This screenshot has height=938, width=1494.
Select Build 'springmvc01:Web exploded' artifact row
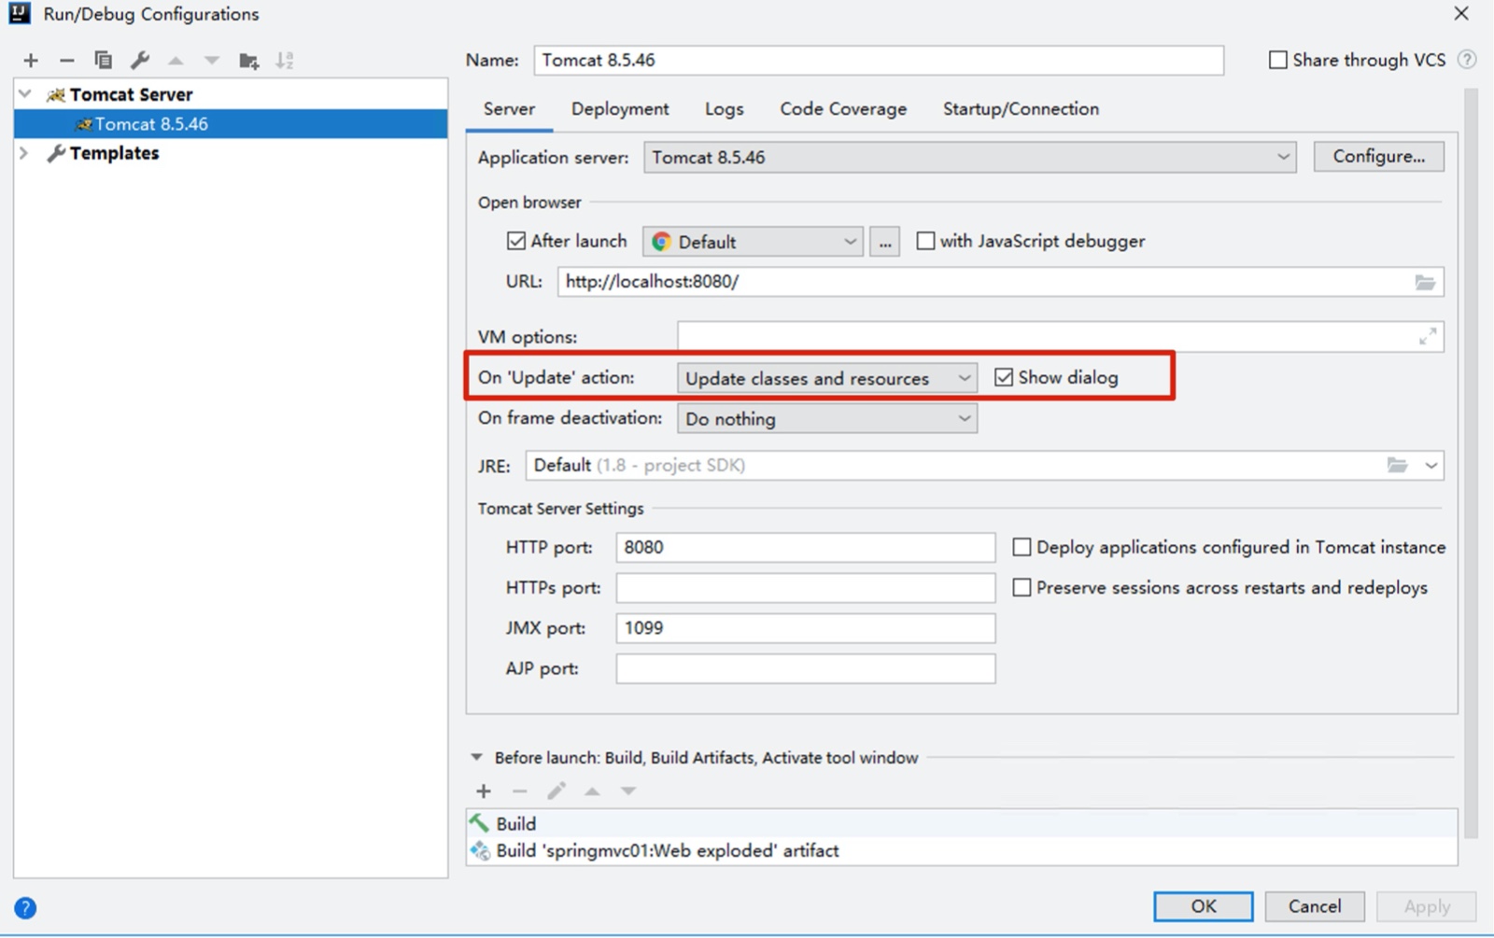click(962, 850)
